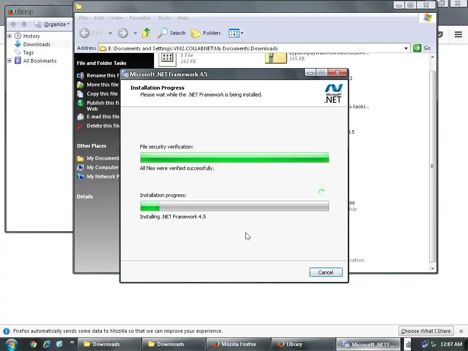The width and height of the screenshot is (468, 351).
Task: Click scrollbar down arrow in Explorer
Action: click(432, 269)
